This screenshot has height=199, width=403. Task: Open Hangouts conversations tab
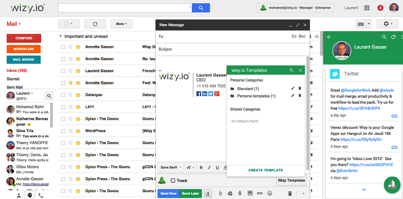click(x=30, y=195)
